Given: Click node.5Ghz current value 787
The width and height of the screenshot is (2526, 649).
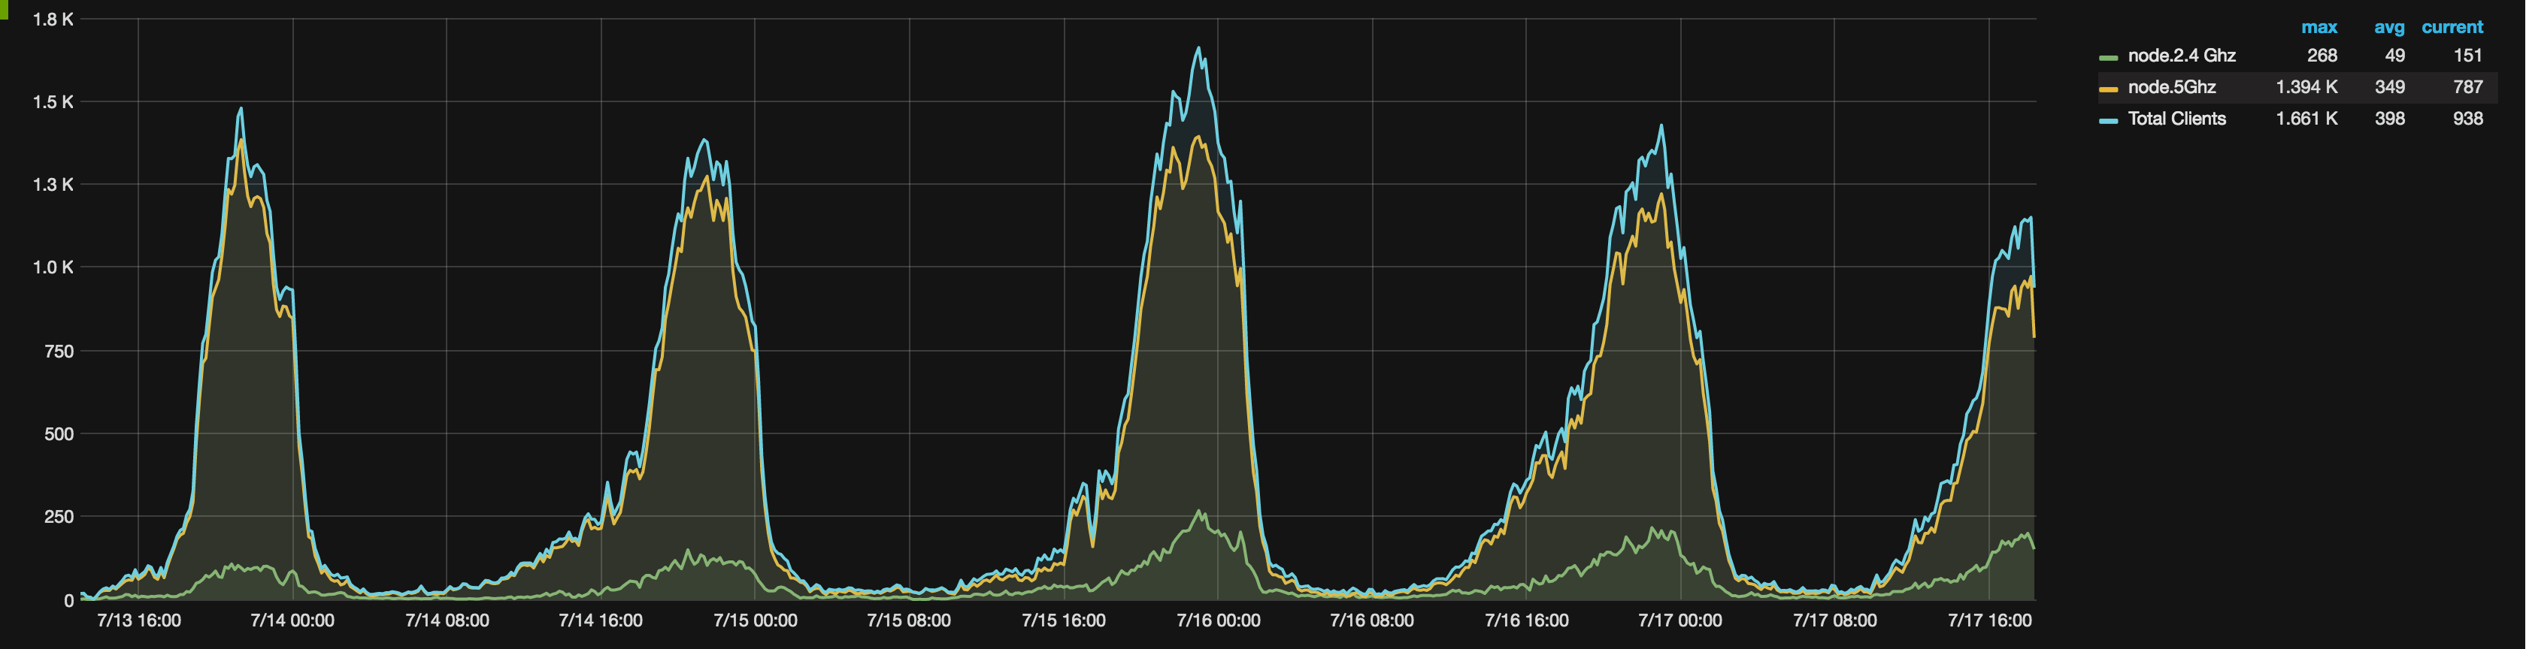Looking at the screenshot, I should 2467,87.
